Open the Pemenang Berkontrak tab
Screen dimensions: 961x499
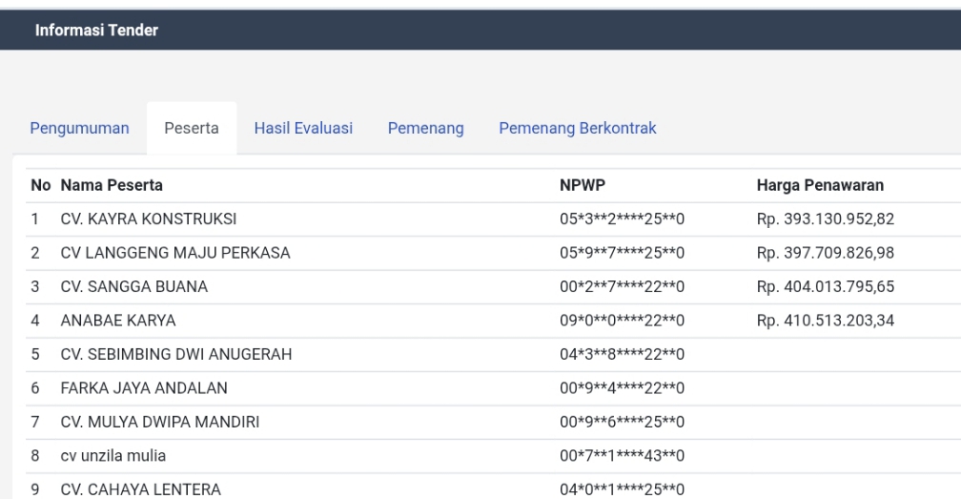[x=577, y=129]
